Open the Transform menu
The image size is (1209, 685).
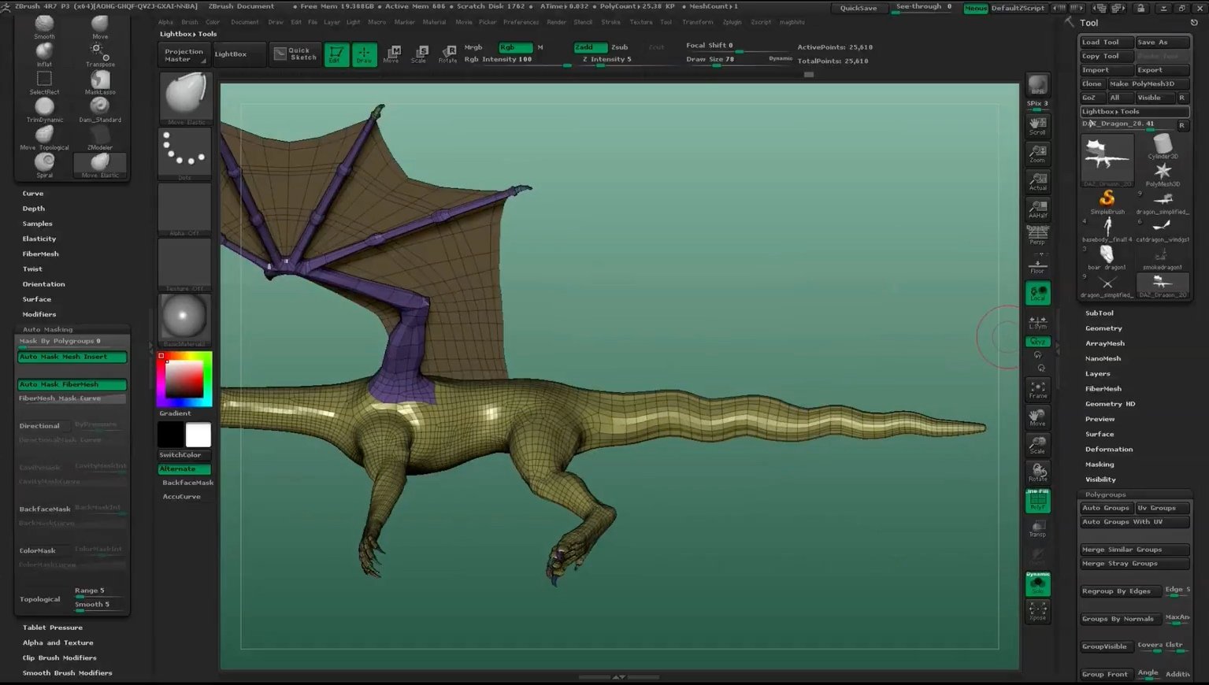[x=697, y=22]
